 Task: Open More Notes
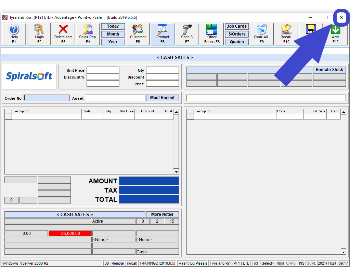pos(162,214)
